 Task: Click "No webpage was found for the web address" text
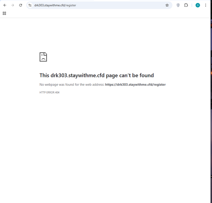[72, 85]
